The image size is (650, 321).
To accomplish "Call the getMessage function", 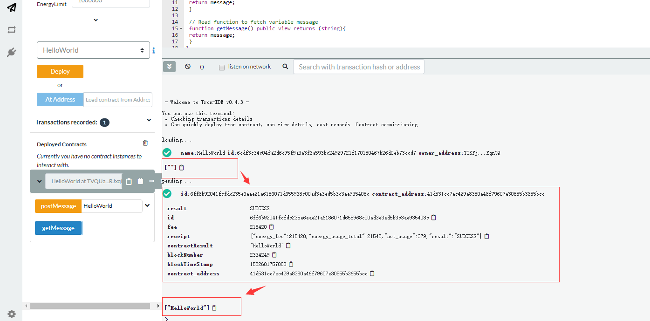I will click(x=58, y=228).
